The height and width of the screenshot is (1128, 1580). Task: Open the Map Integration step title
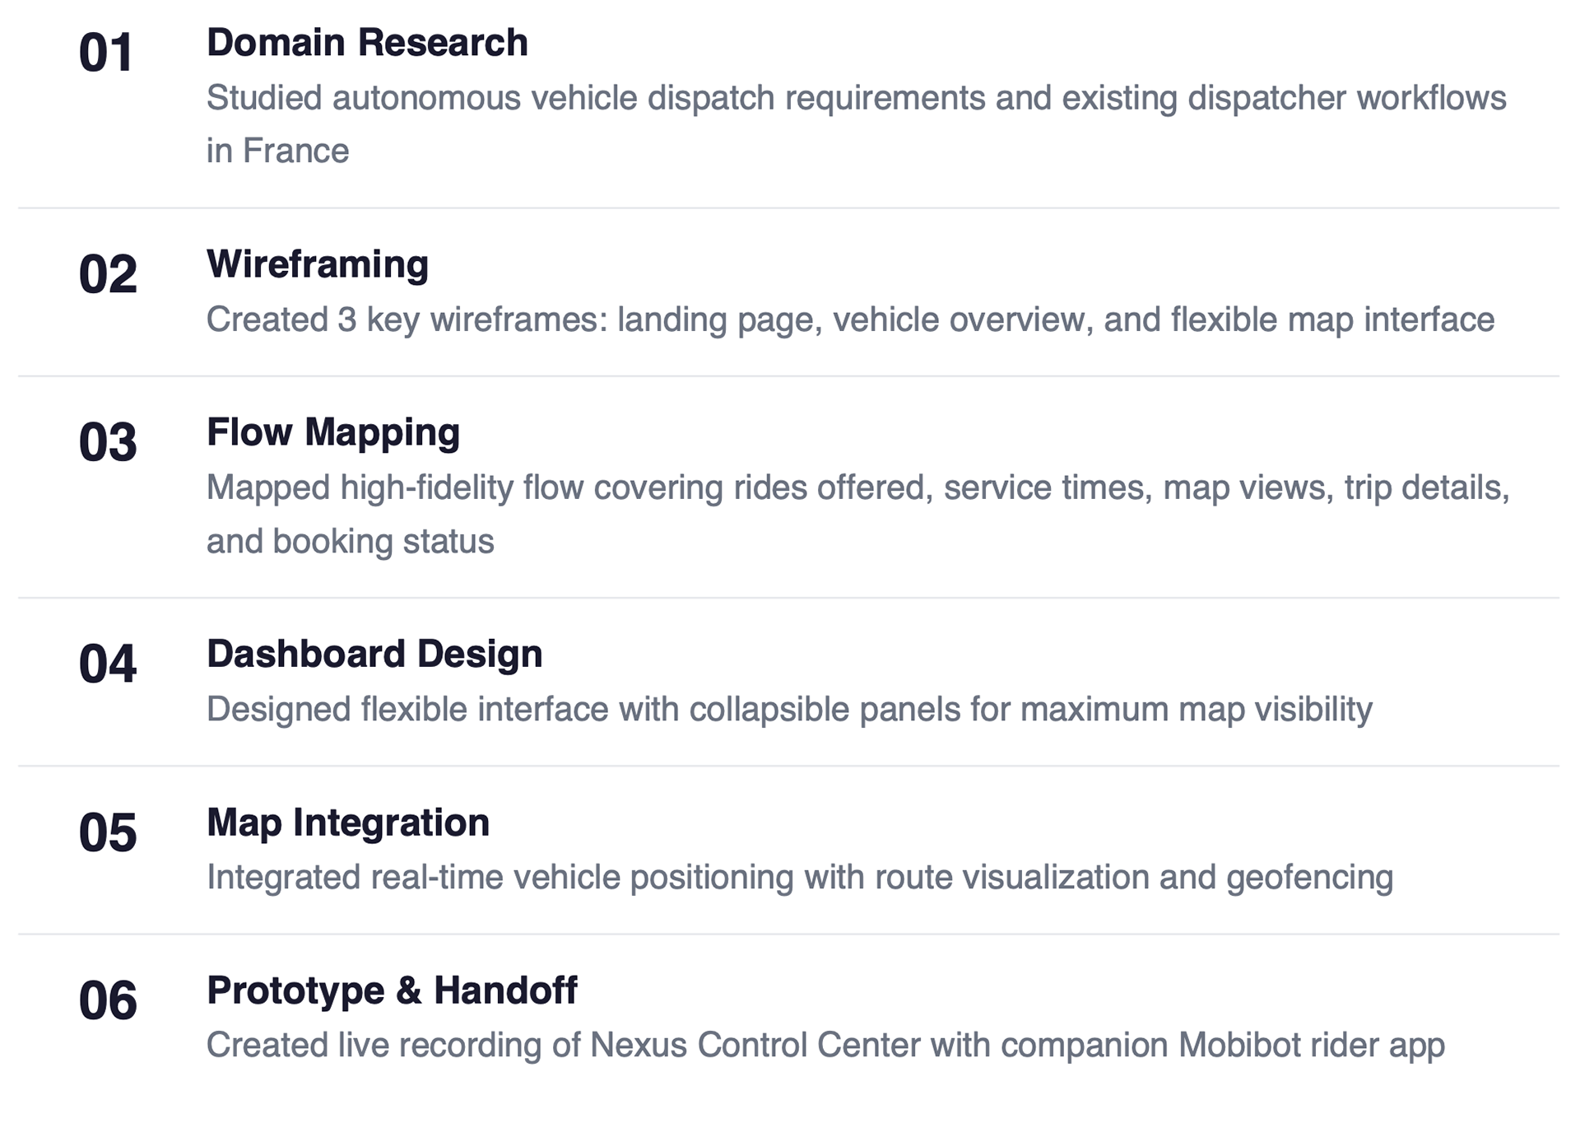coord(348,823)
